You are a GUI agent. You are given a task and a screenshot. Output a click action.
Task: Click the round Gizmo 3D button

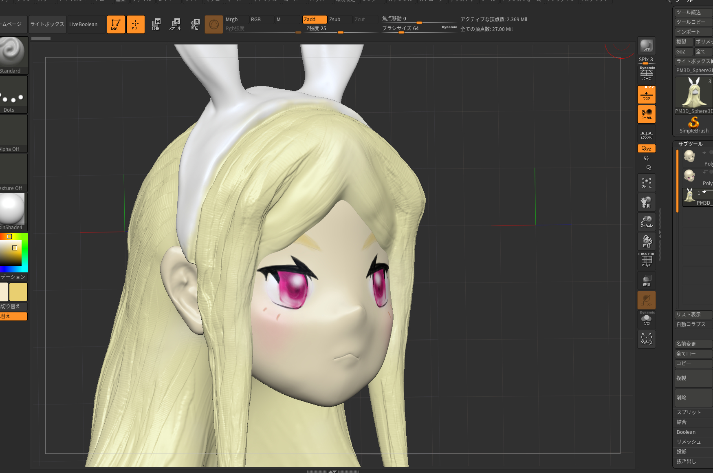(214, 24)
